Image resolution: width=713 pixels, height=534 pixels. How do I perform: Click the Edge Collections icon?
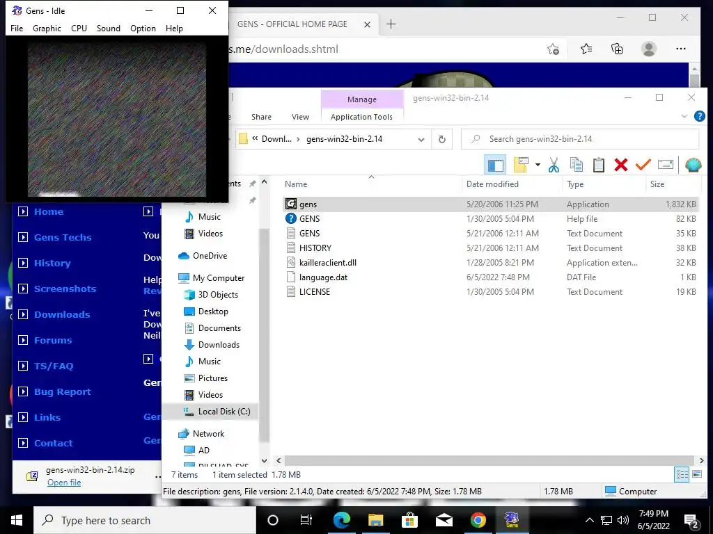(617, 49)
